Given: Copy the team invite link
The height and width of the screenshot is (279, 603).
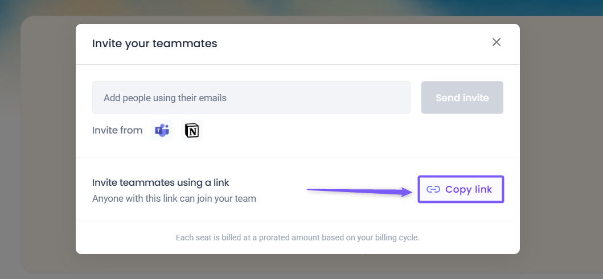Looking at the screenshot, I should point(461,189).
